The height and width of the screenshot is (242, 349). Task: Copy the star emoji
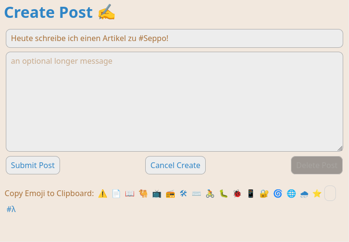(x=317, y=194)
